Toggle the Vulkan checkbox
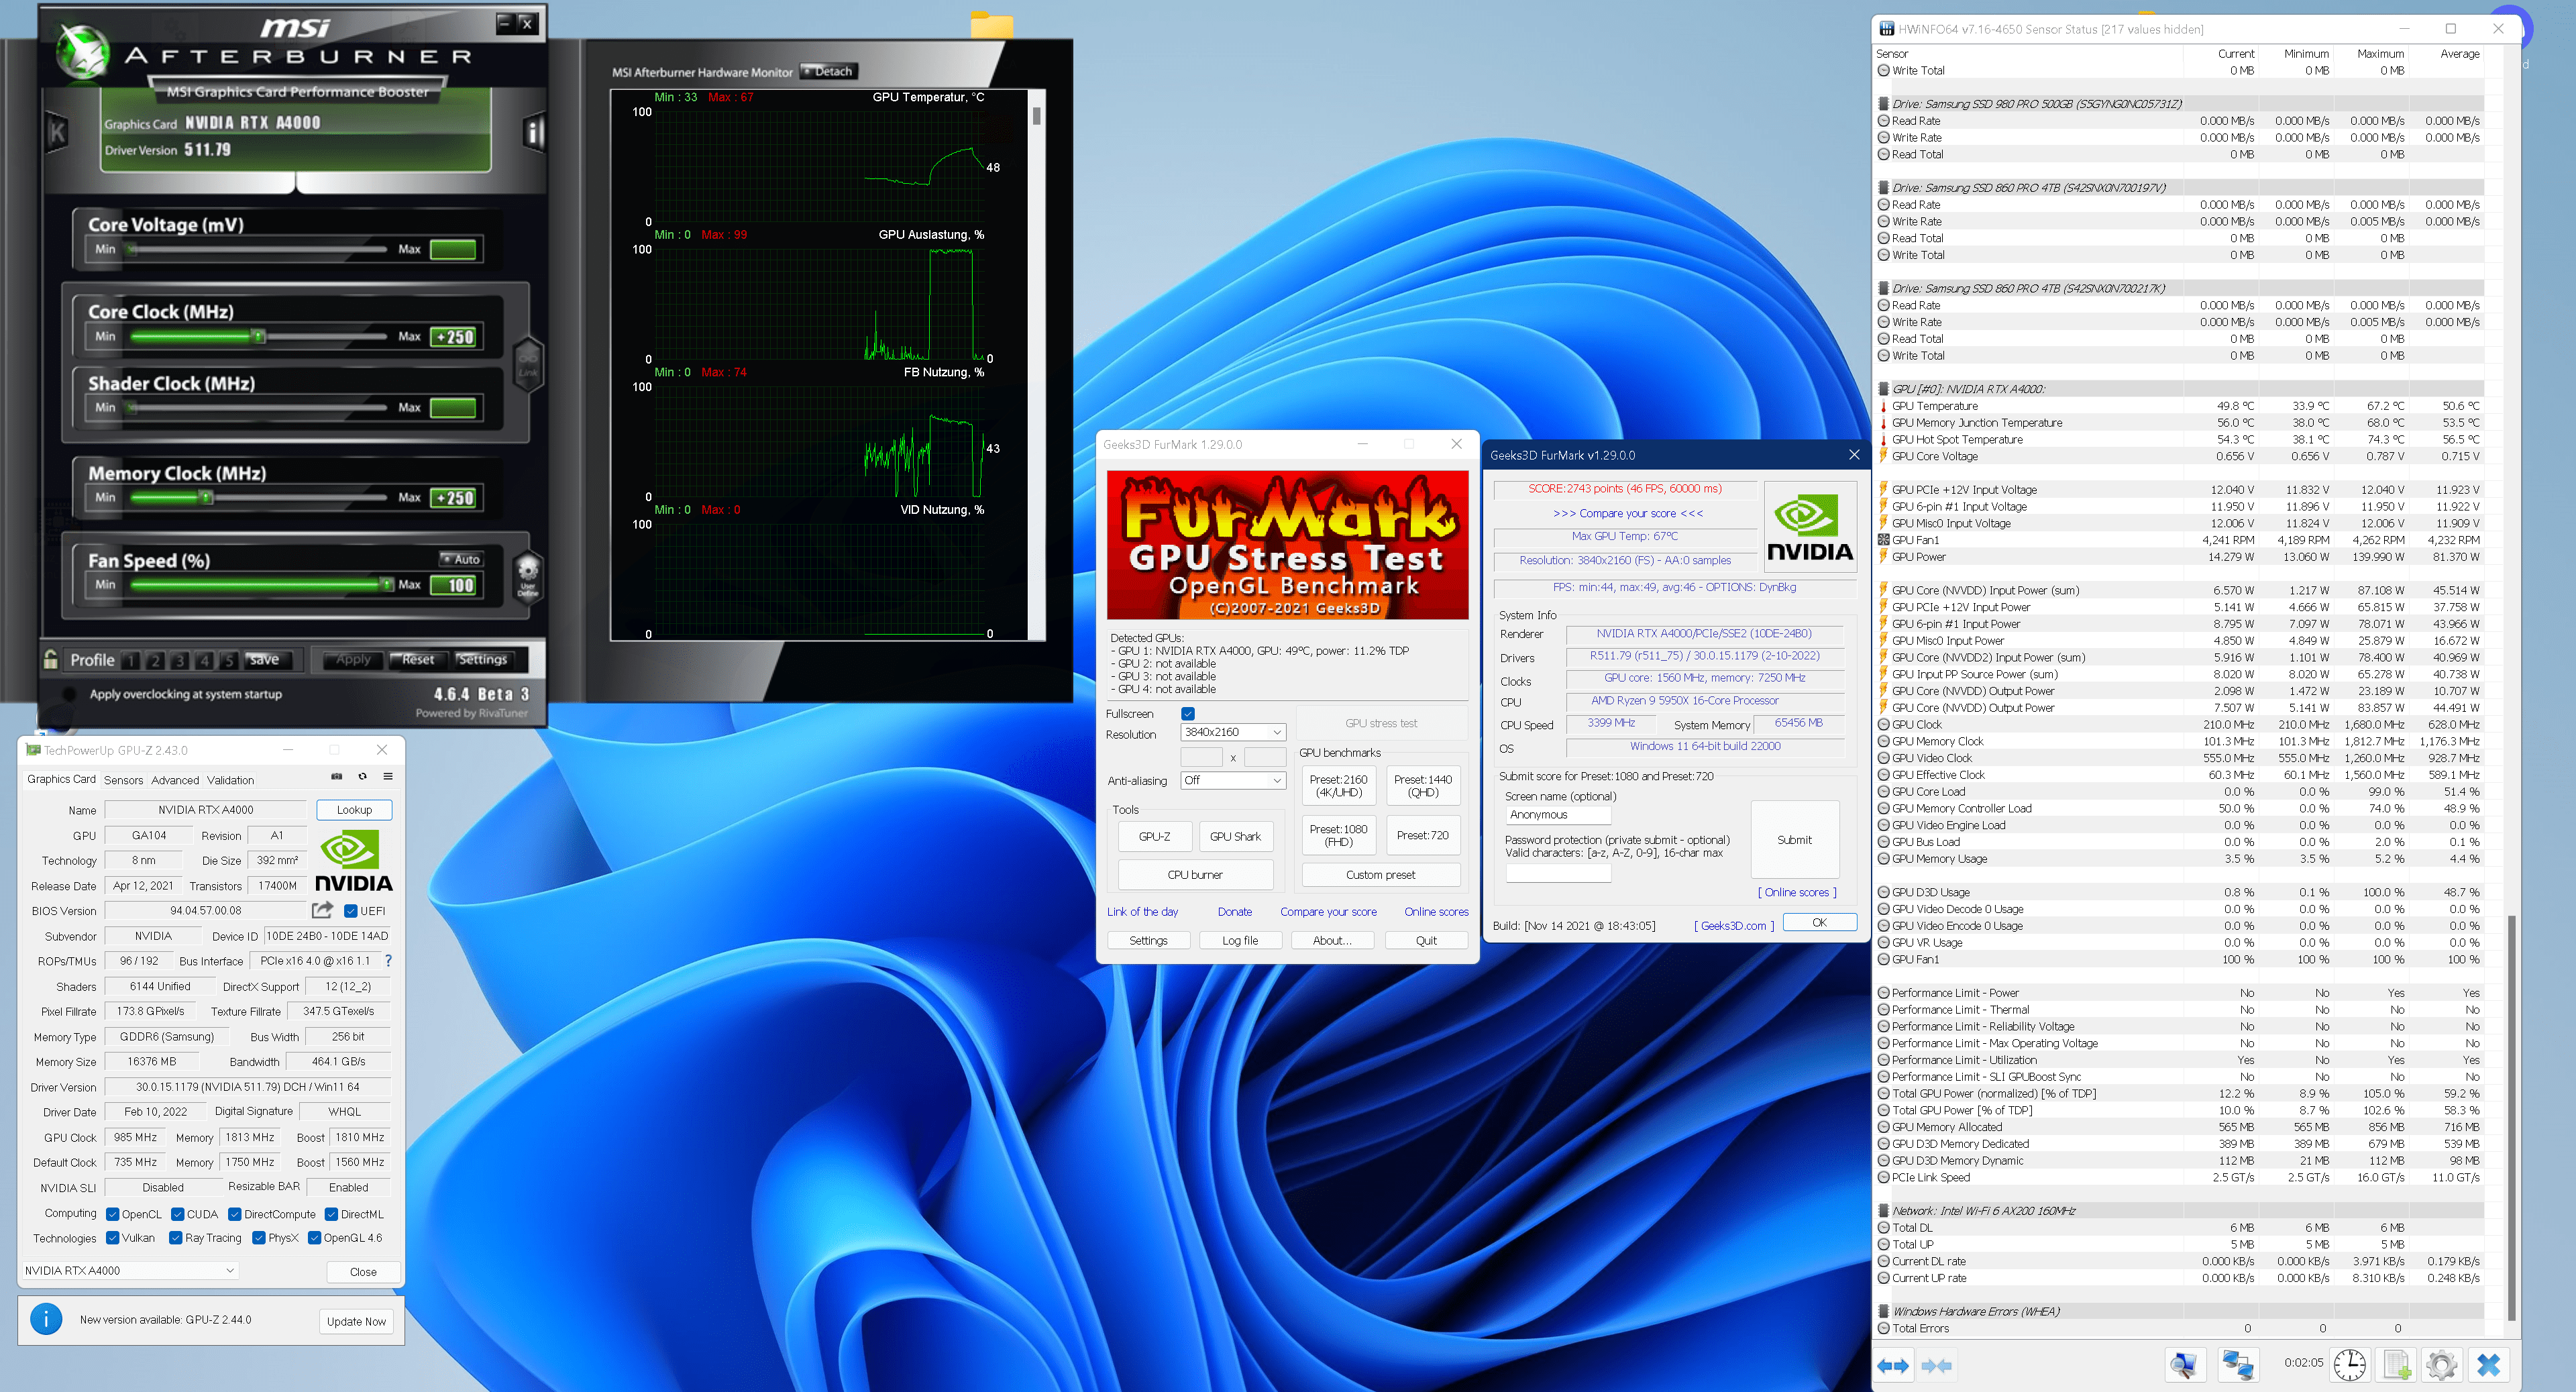This screenshot has width=2576, height=1392. click(112, 1238)
